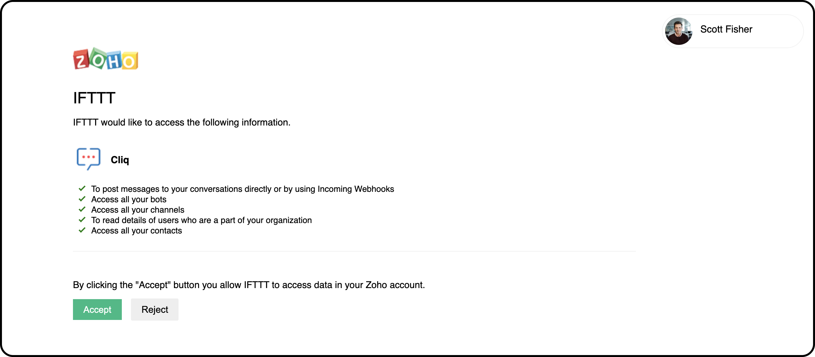Click the 'Access all your bots' text
Viewport: 815px width, 357px height.
(x=129, y=199)
